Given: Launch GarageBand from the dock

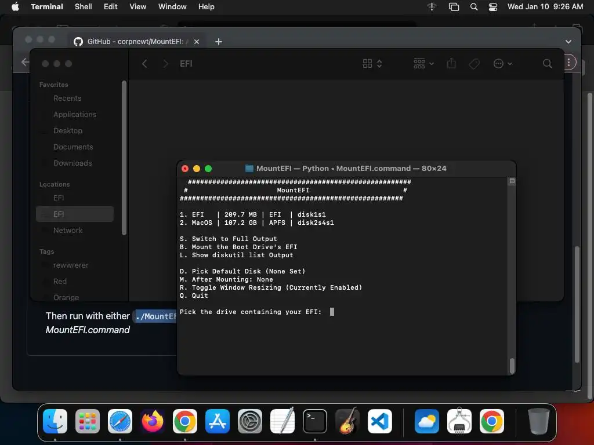Looking at the screenshot, I should (347, 421).
